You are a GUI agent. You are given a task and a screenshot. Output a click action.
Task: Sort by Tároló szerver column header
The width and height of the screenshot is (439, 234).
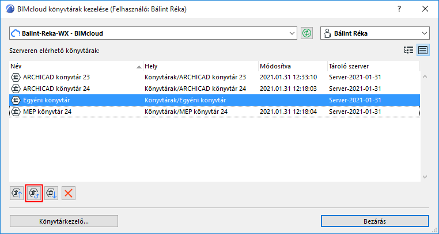(x=373, y=67)
